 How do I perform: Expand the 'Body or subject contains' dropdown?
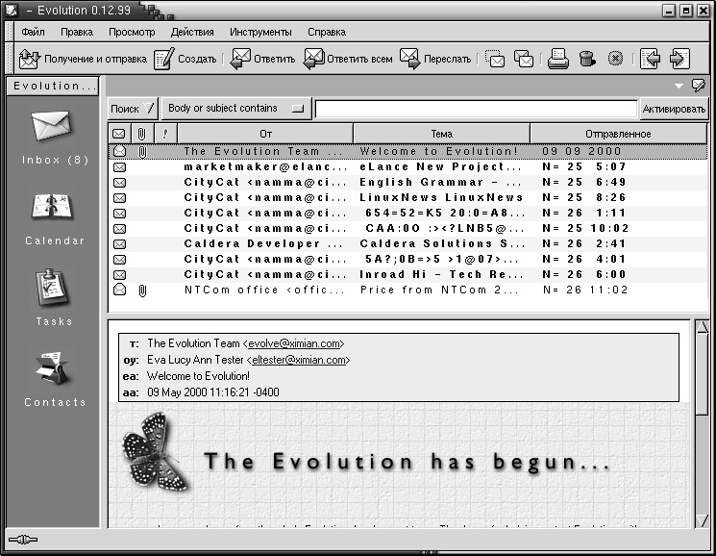click(235, 109)
